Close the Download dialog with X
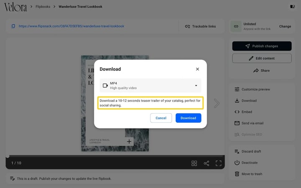 (x=197, y=69)
